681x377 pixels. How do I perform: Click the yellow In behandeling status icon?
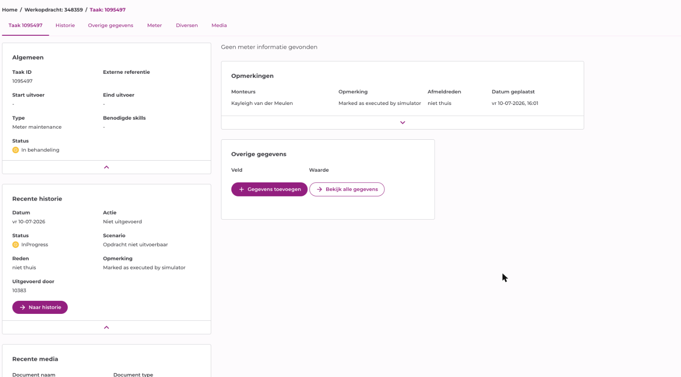tap(15, 150)
